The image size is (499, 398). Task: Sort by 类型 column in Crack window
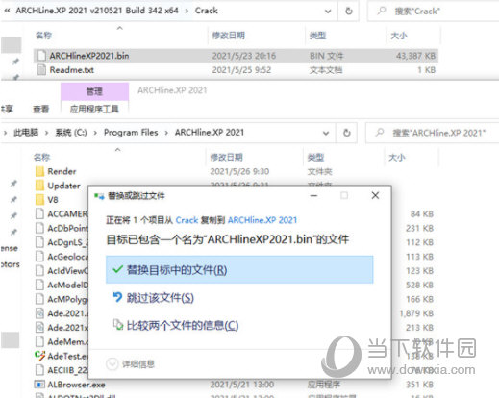pyautogui.click(x=317, y=36)
